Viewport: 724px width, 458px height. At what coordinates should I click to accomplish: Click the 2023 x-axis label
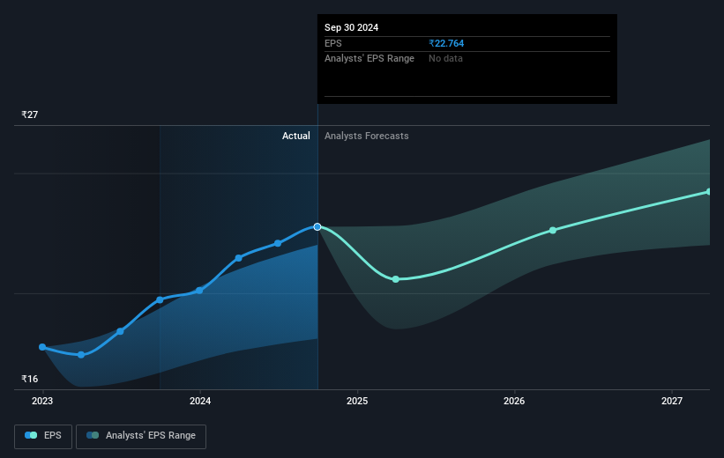[42, 401]
